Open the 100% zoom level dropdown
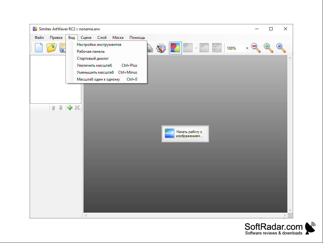Viewport: 323px width, 243px height. pyautogui.click(x=247, y=48)
